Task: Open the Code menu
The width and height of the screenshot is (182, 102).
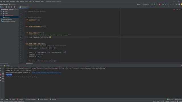Action: pos(17,1)
